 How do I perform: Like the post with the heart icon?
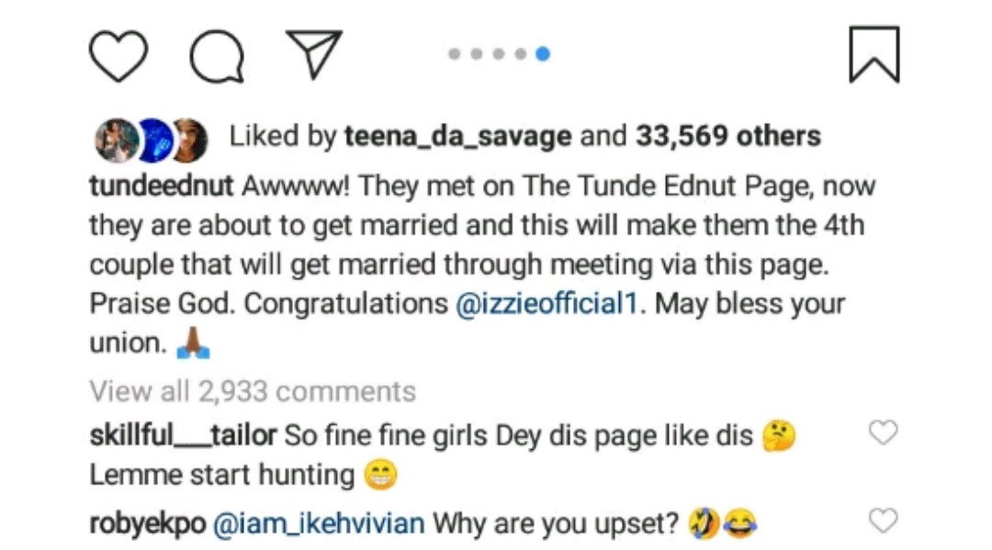pyautogui.click(x=118, y=56)
